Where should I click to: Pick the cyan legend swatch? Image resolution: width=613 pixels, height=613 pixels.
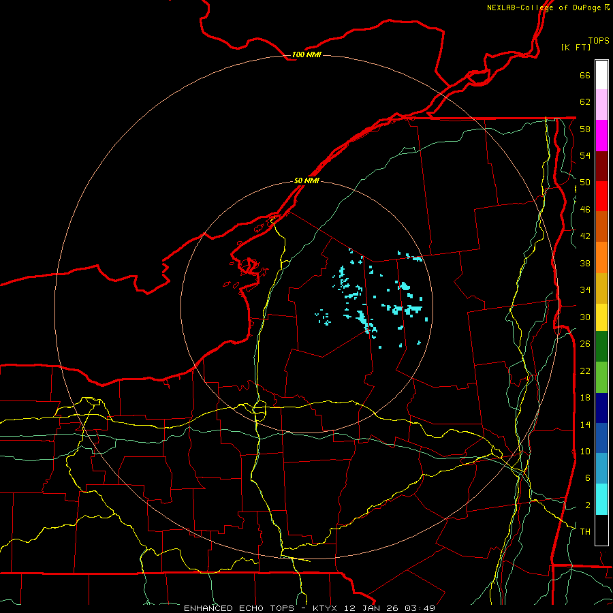pos(601,499)
